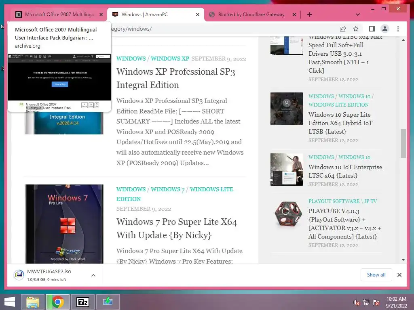Toggle the Chrome side panel

coord(372,29)
